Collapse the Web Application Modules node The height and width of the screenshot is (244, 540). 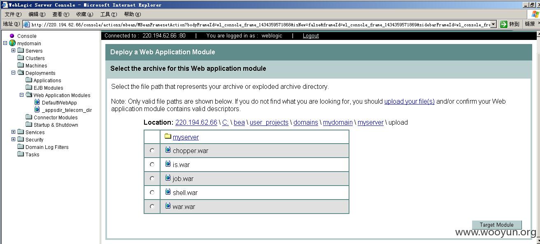tap(21, 95)
